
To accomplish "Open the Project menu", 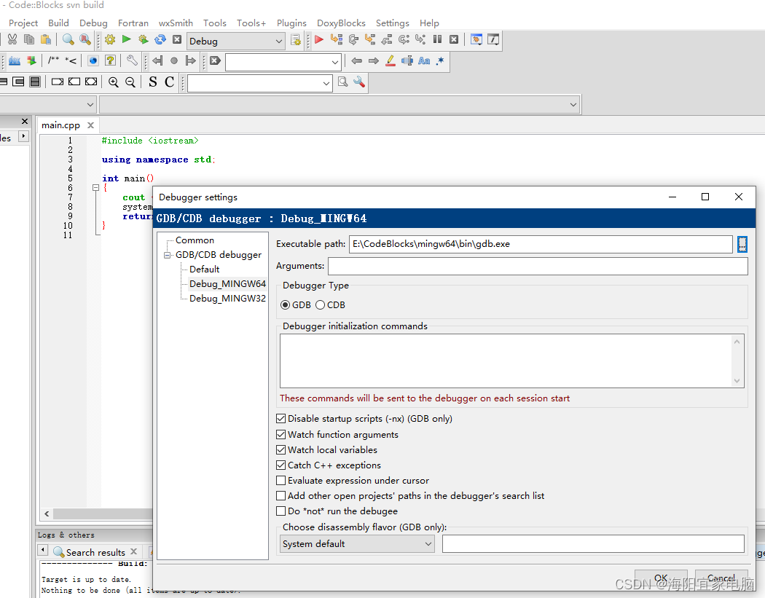I will click(x=23, y=23).
